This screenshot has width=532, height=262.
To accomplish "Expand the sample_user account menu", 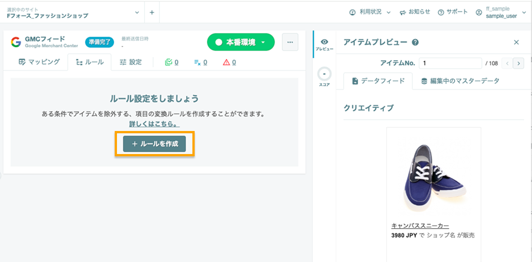I will tap(523, 12).
